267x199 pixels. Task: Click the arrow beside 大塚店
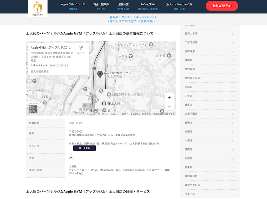pos(233,141)
